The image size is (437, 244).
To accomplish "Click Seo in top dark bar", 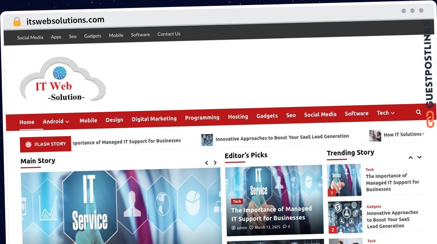I will point(73,36).
